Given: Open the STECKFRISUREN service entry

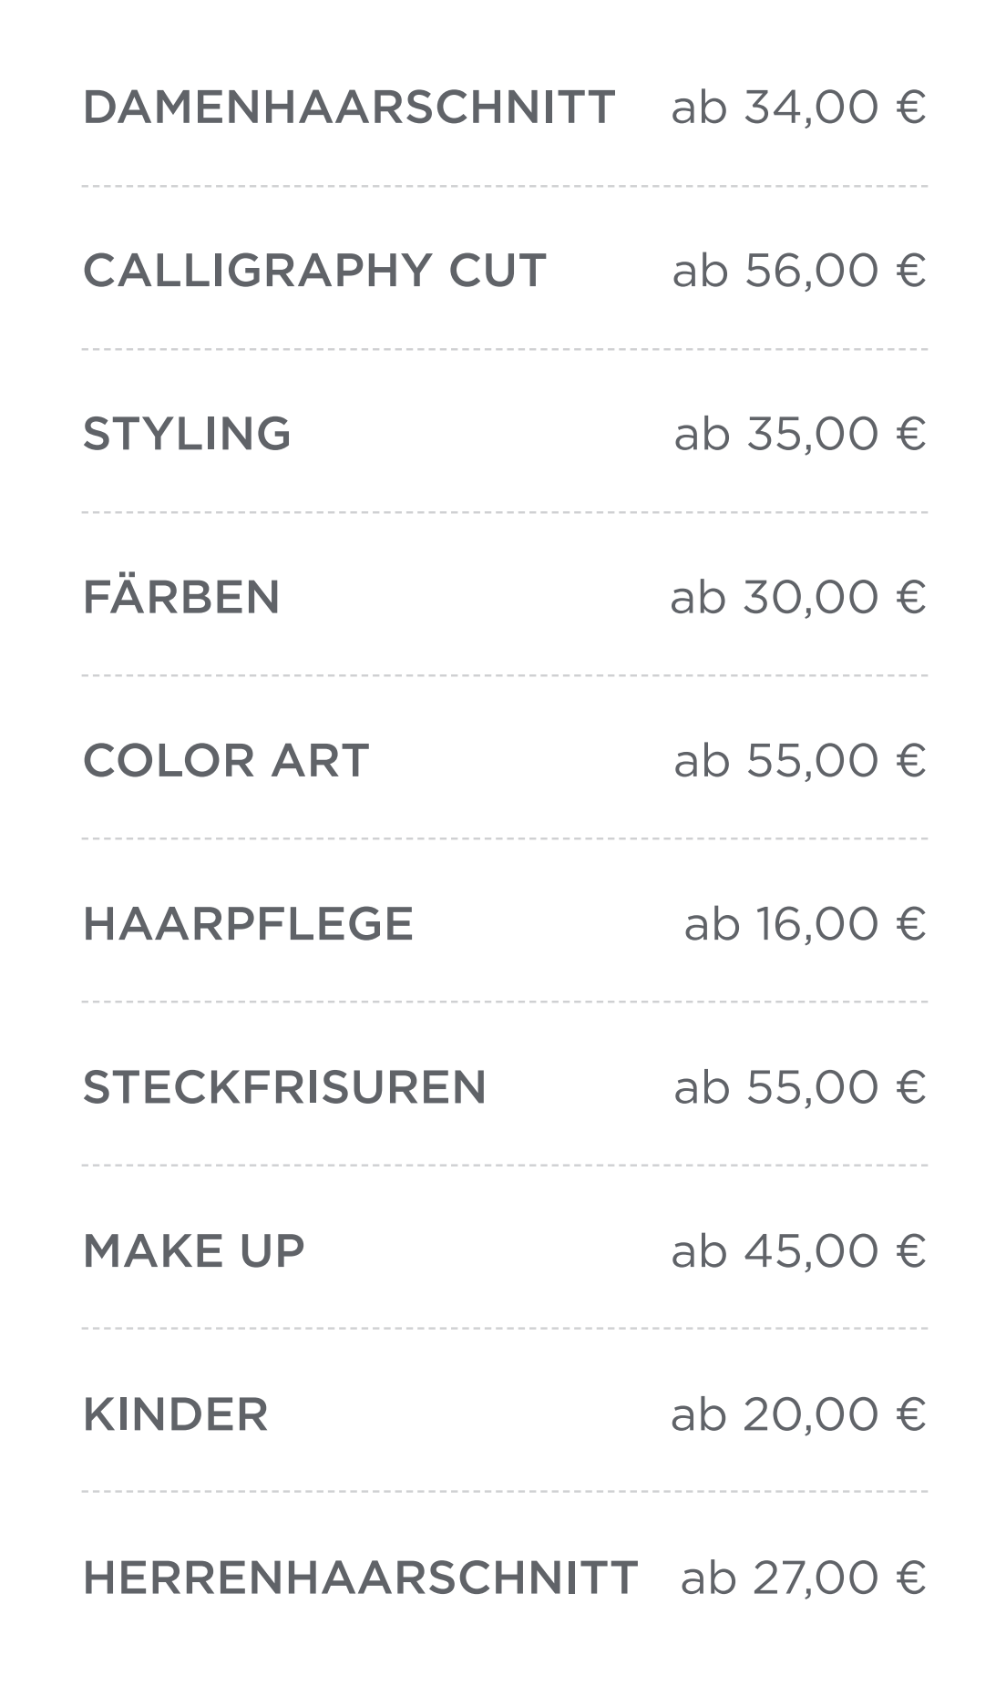Looking at the screenshot, I should tap(284, 1087).
